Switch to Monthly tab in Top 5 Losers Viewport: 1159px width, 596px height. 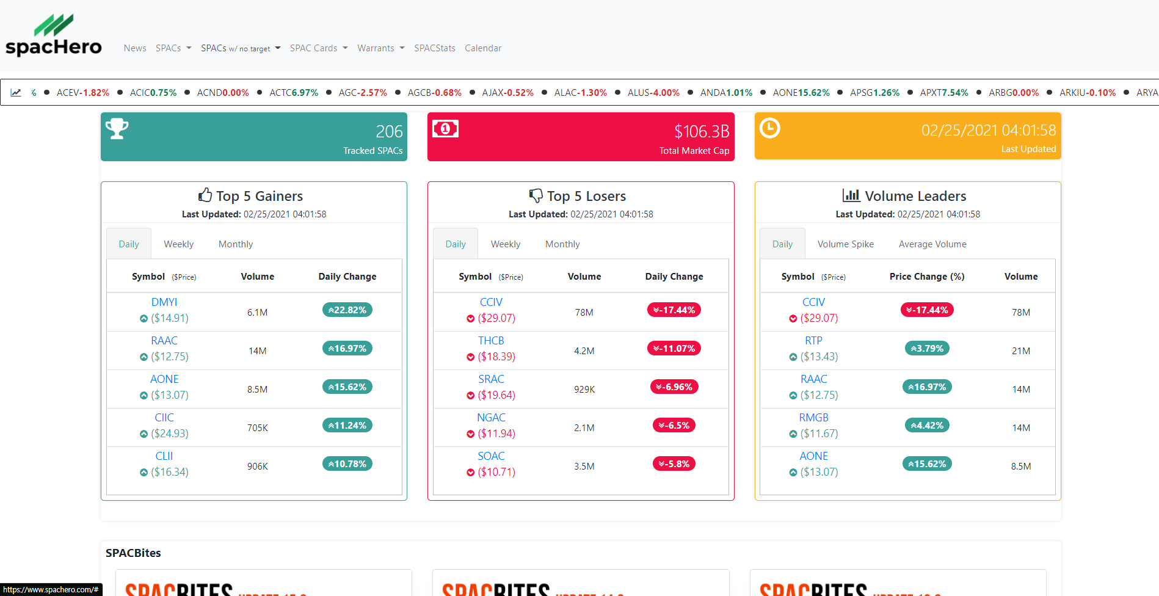click(562, 244)
